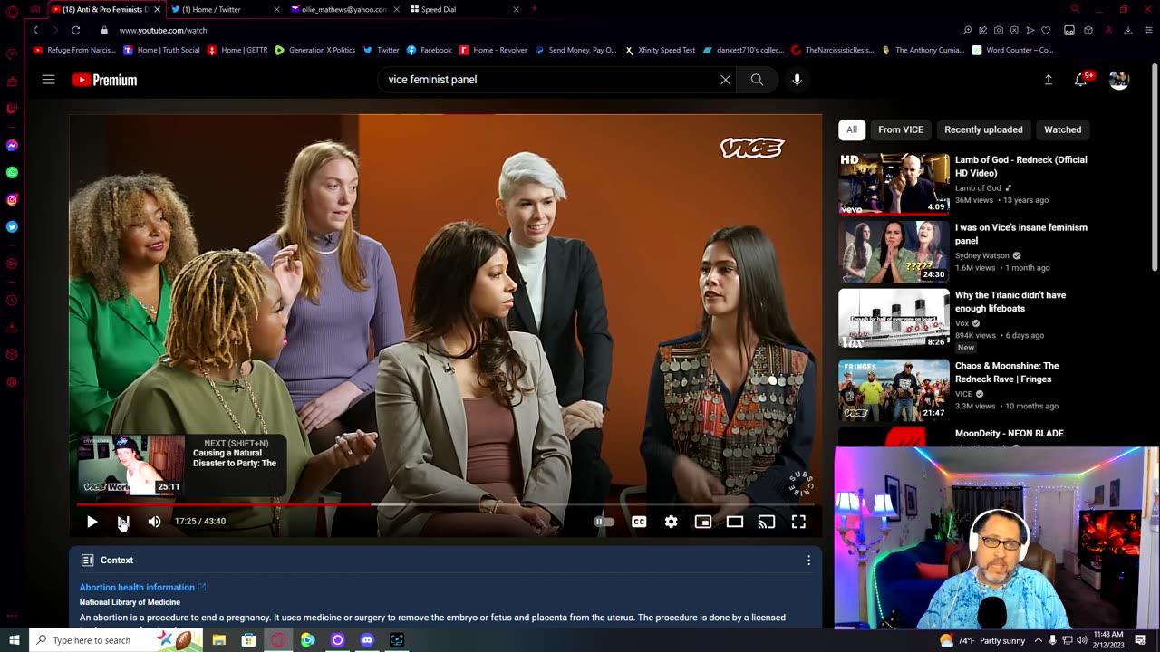Image resolution: width=1160 pixels, height=652 pixels.
Task: Open the browser easy setup menu
Action: 1147,30
